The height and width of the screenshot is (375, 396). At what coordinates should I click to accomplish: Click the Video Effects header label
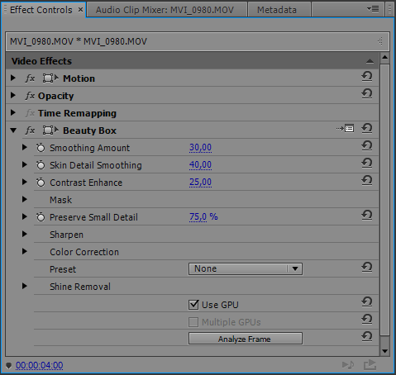41,61
